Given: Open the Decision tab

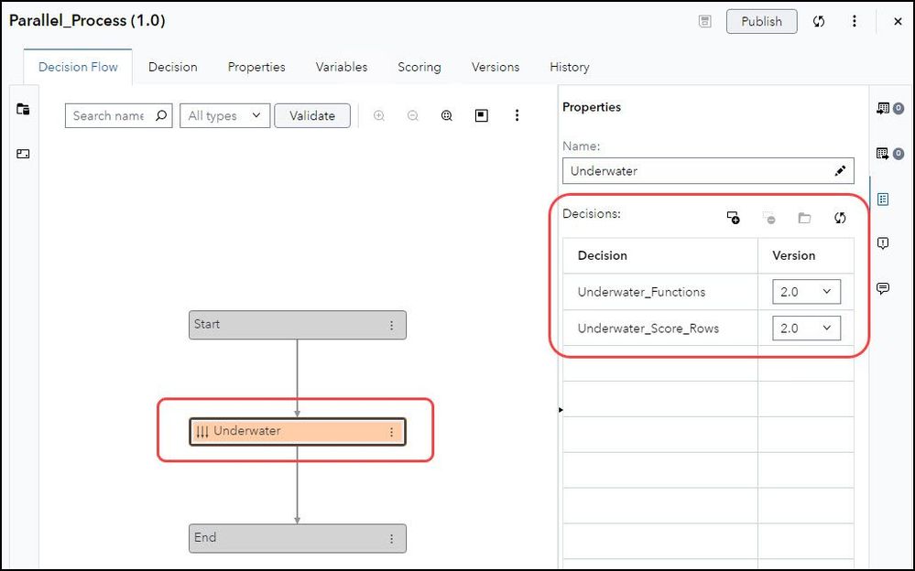Looking at the screenshot, I should coord(173,67).
